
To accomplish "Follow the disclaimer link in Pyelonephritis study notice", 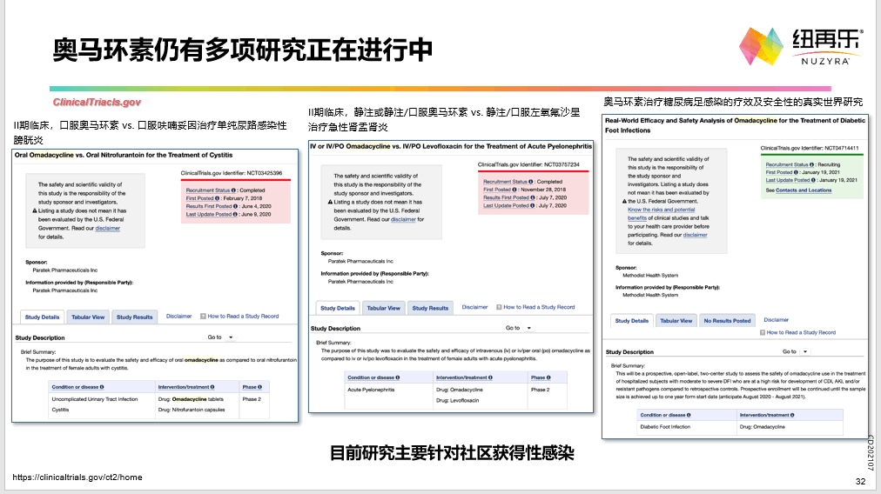I will (403, 219).
